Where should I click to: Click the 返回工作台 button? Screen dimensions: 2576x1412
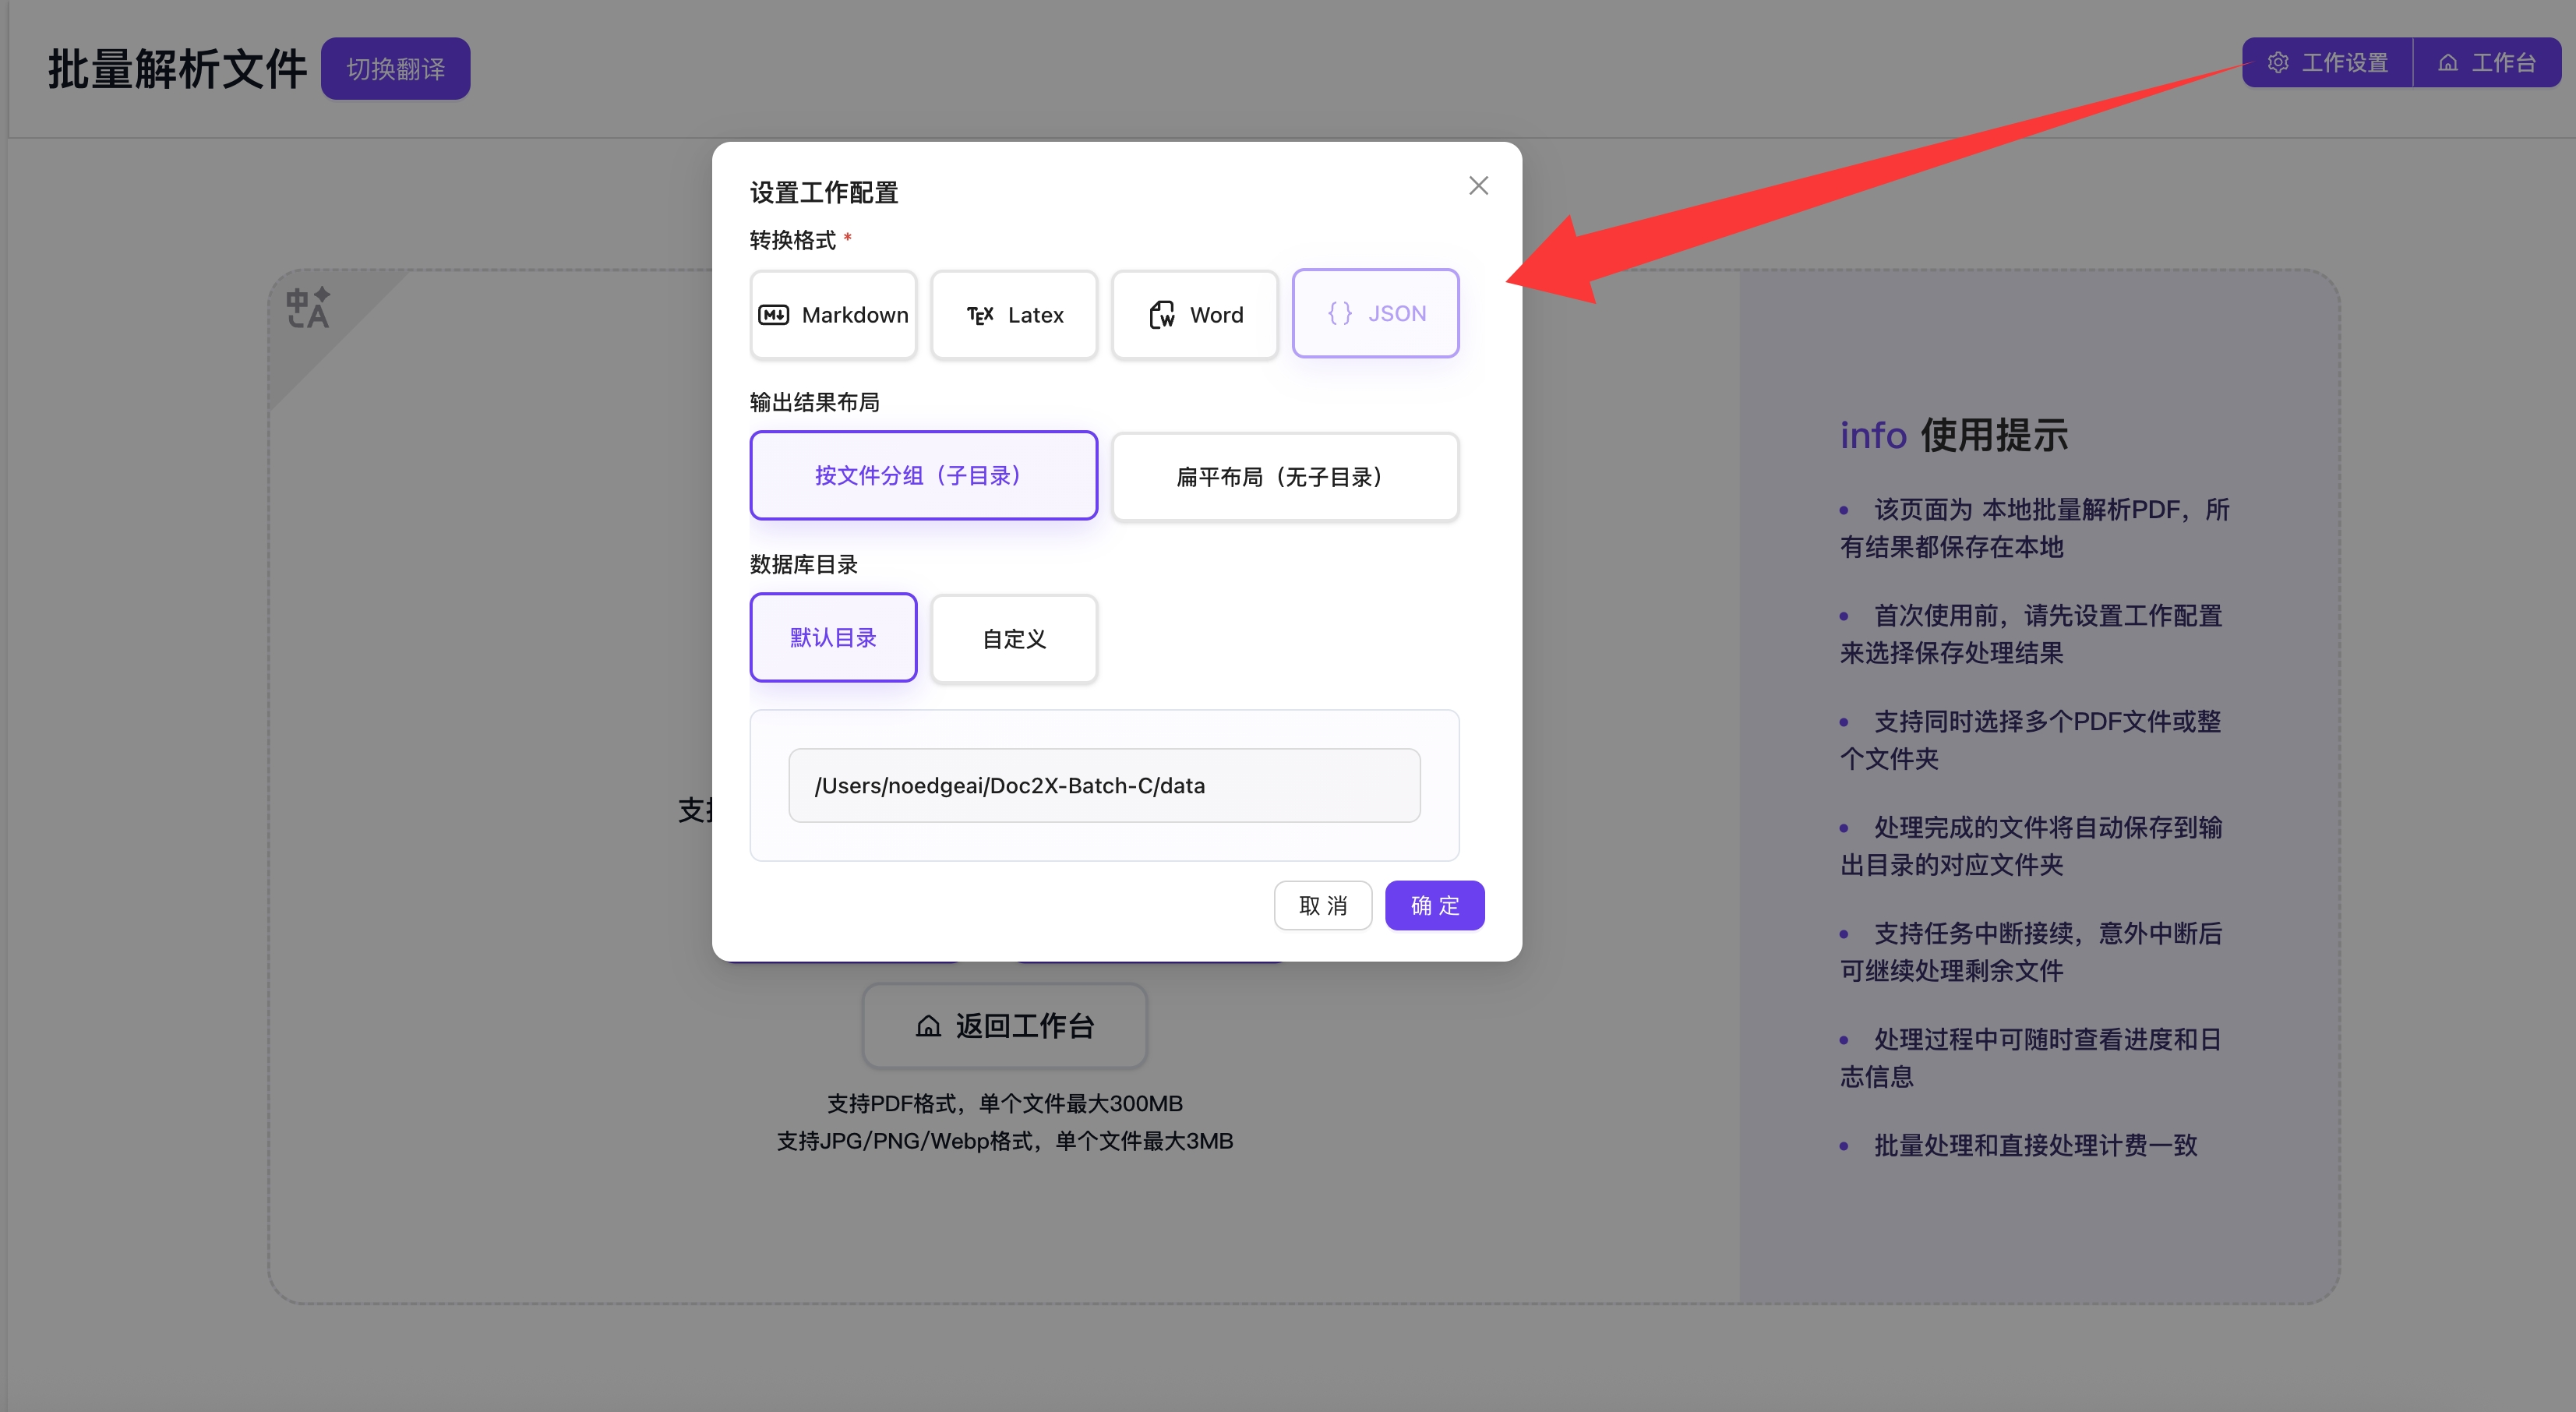tap(1005, 1025)
